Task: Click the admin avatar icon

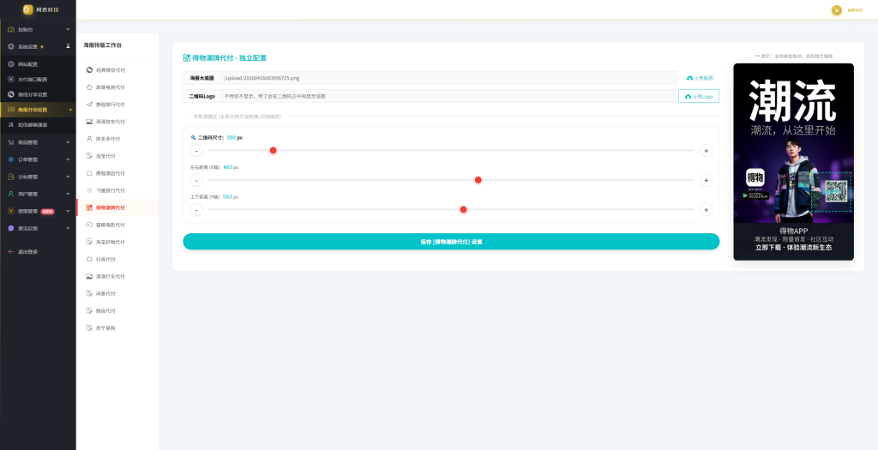Action: tap(837, 10)
